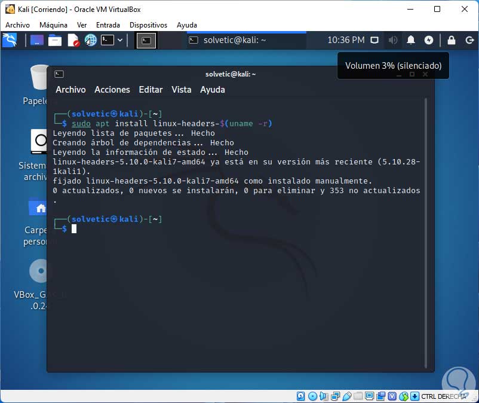
Task: Click 'Leyendo lista de paquetes' output line
Action: (x=134, y=133)
